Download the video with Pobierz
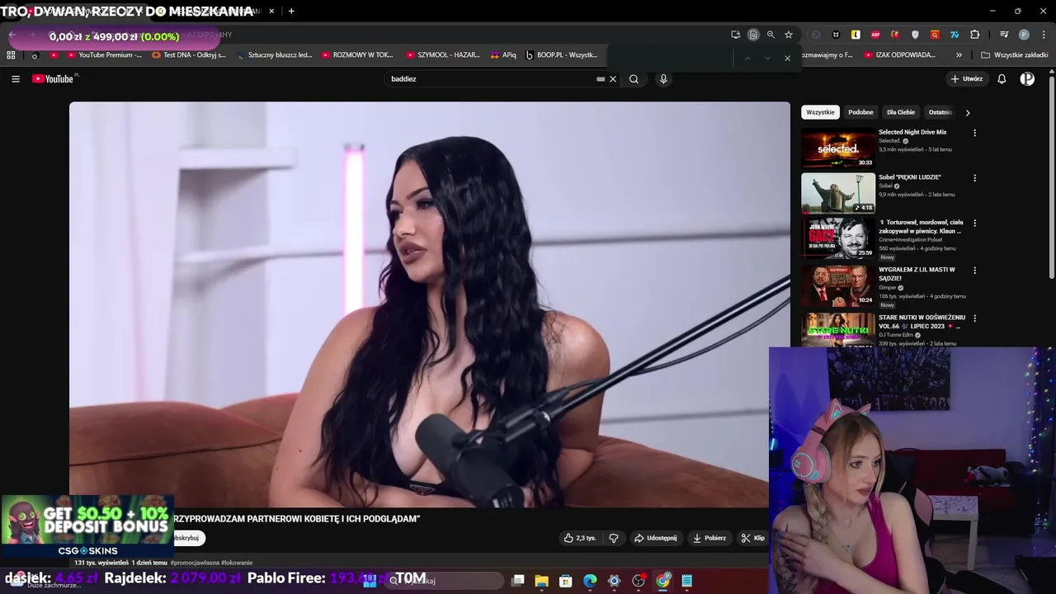This screenshot has width=1056, height=594. 709,538
